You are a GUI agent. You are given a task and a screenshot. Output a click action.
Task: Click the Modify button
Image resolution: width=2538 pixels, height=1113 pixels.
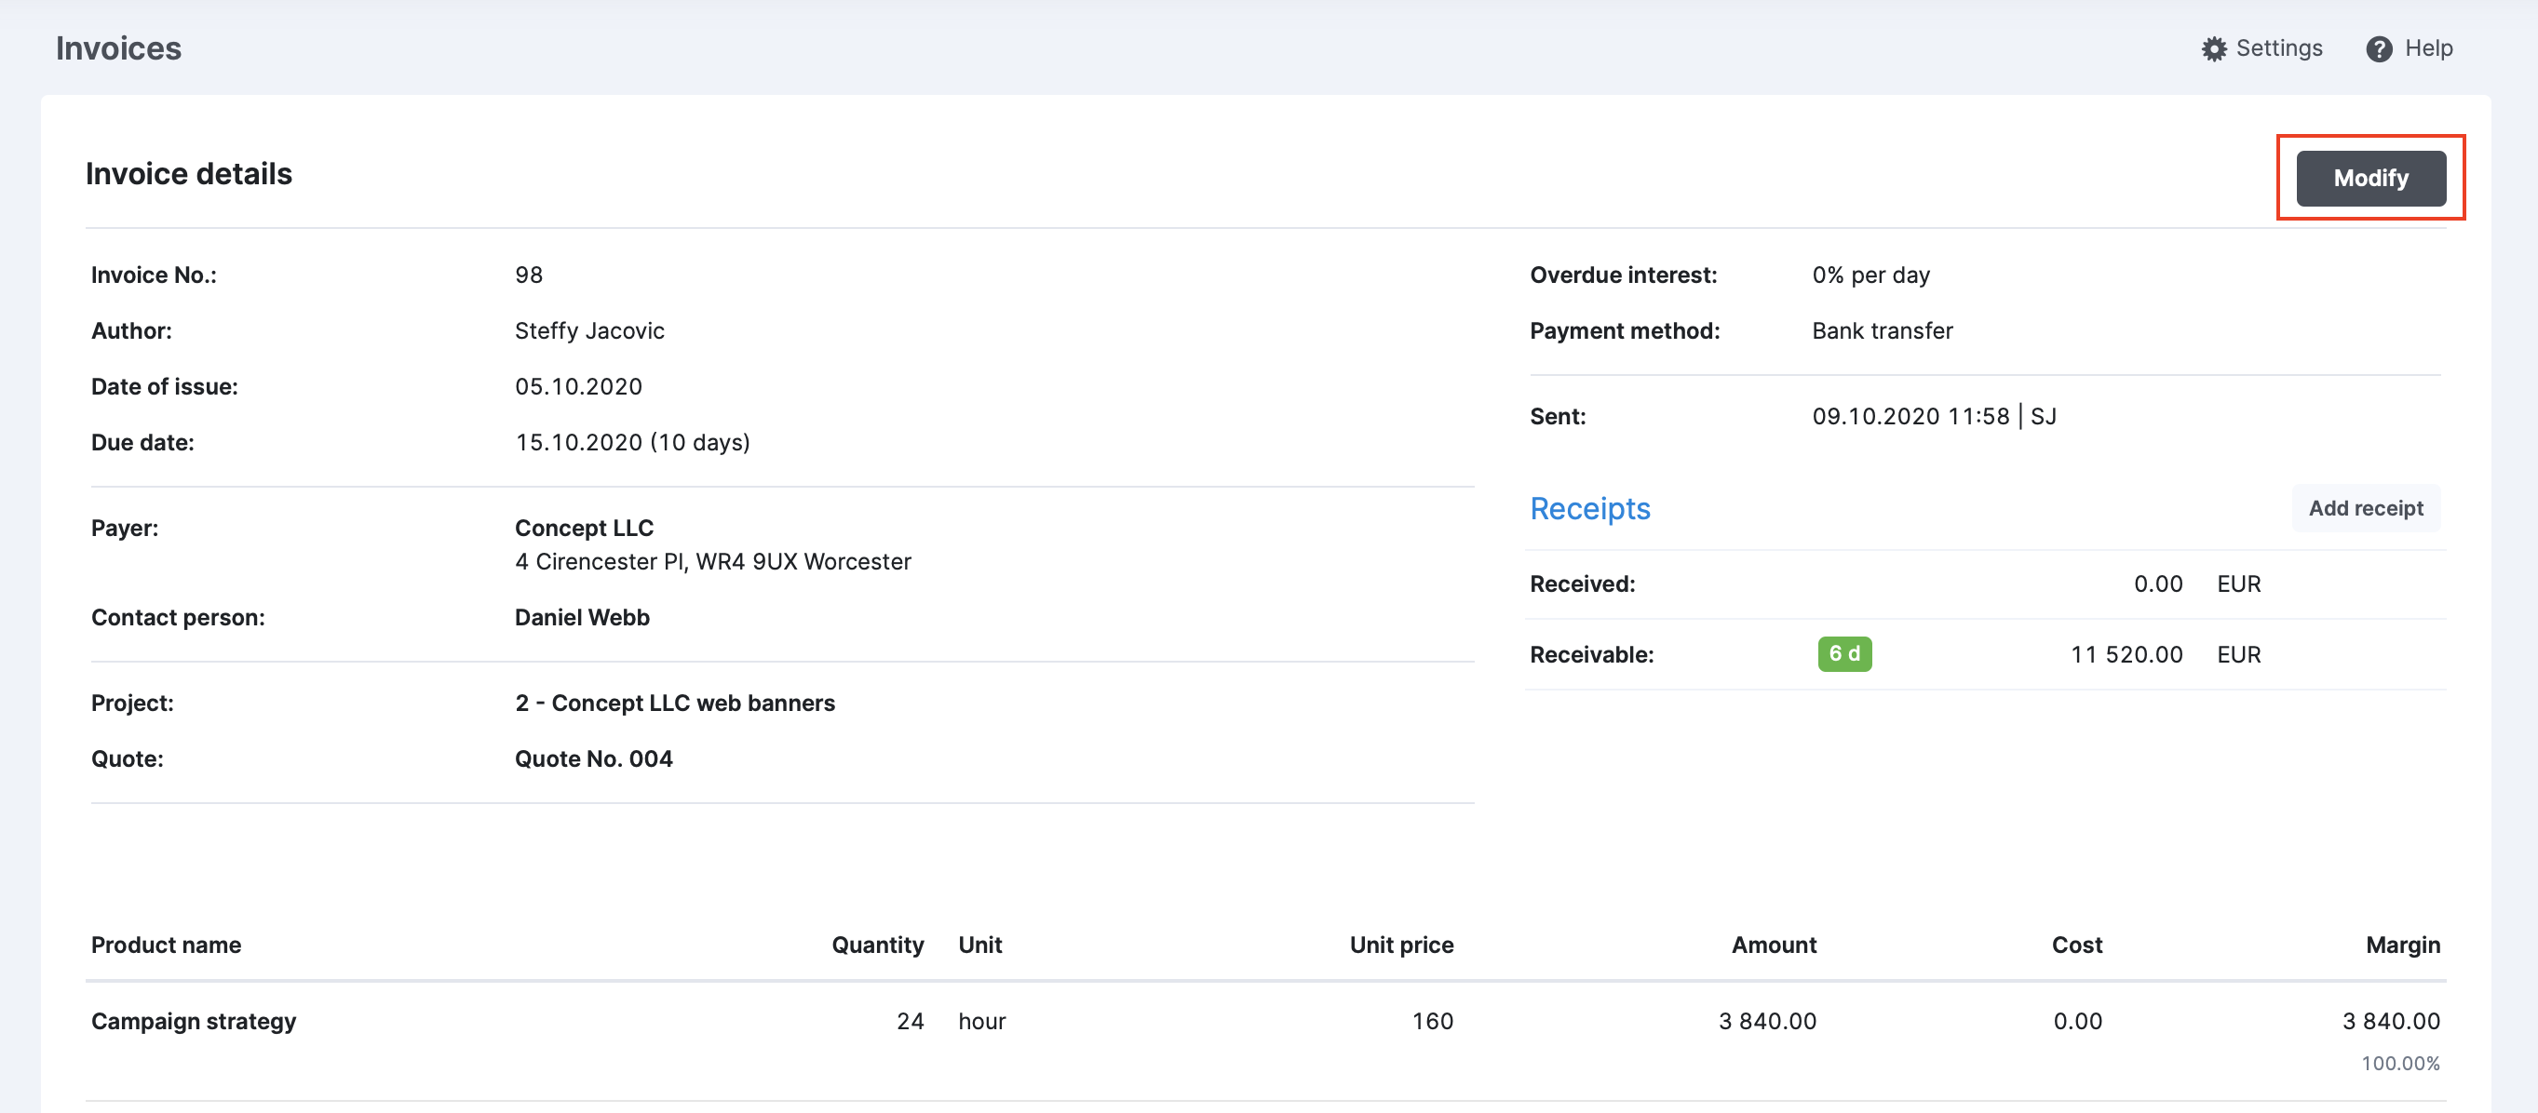(2370, 179)
